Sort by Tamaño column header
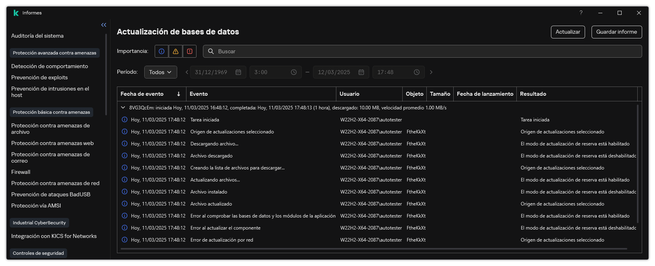Screen dimensions: 655x266 click(440, 94)
